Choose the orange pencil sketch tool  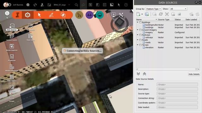tap(51, 15)
